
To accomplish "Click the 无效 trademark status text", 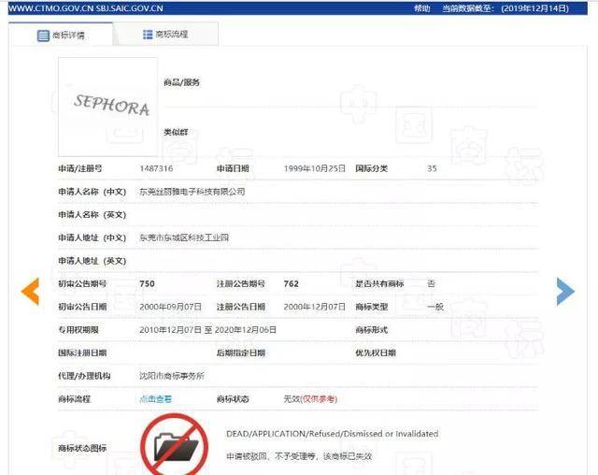I will 290,399.
